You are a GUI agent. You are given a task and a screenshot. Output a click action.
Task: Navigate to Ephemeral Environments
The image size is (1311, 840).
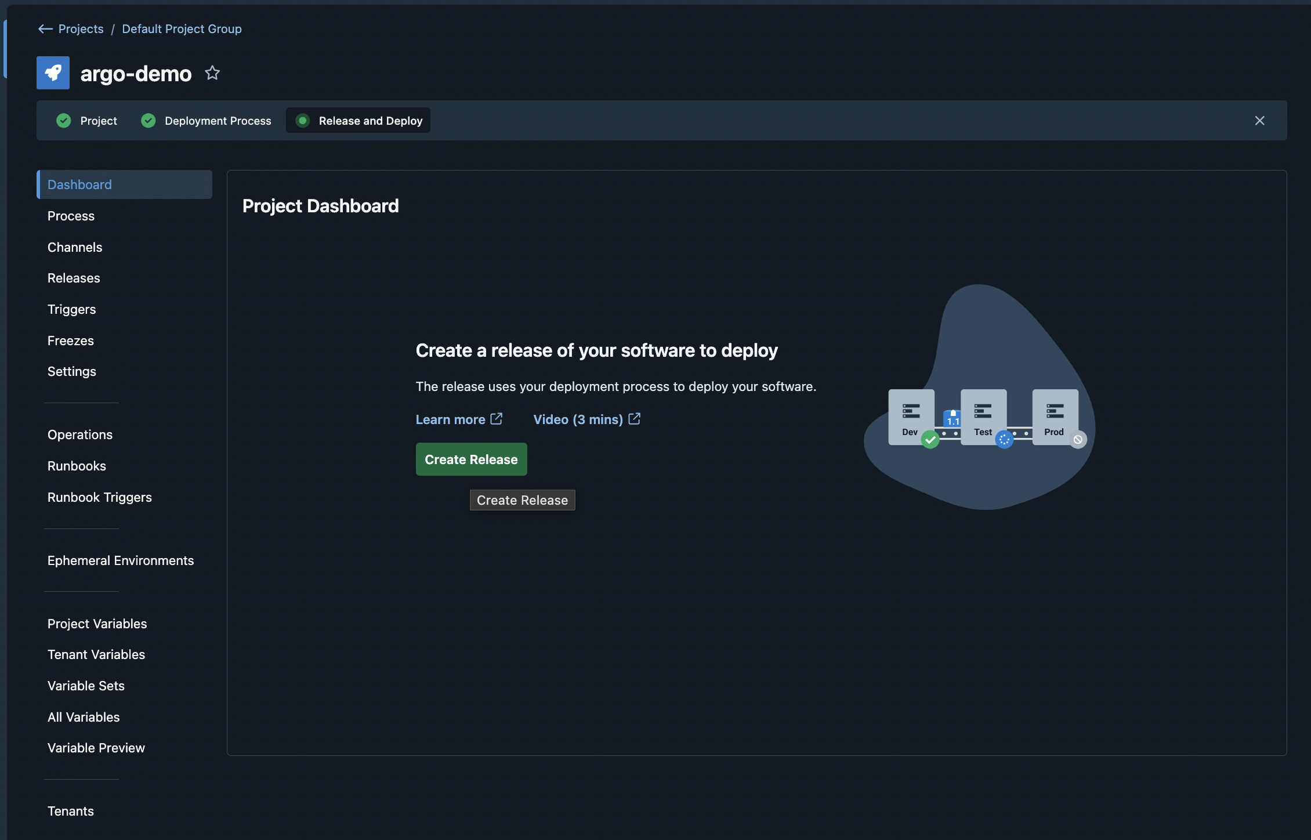click(121, 560)
